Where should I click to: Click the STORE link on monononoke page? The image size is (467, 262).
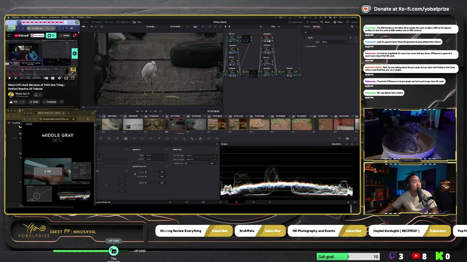click(29, 124)
